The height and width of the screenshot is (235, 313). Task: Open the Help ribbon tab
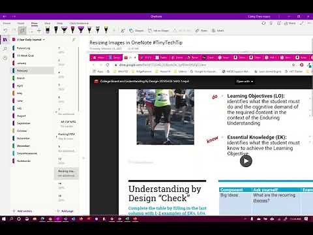click(59, 23)
